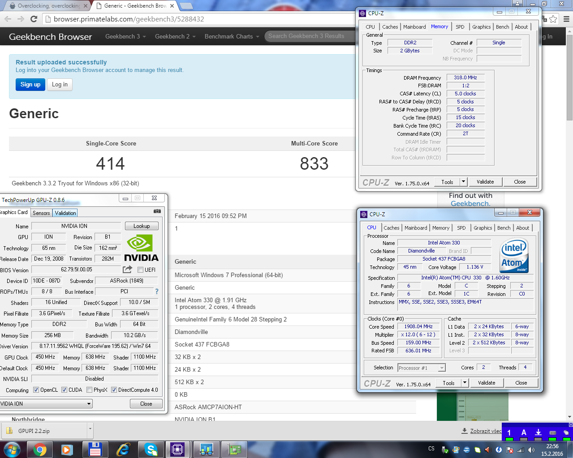This screenshot has height=458, width=573.
Task: Bookmark this page with the star icon
Action: (x=553, y=19)
